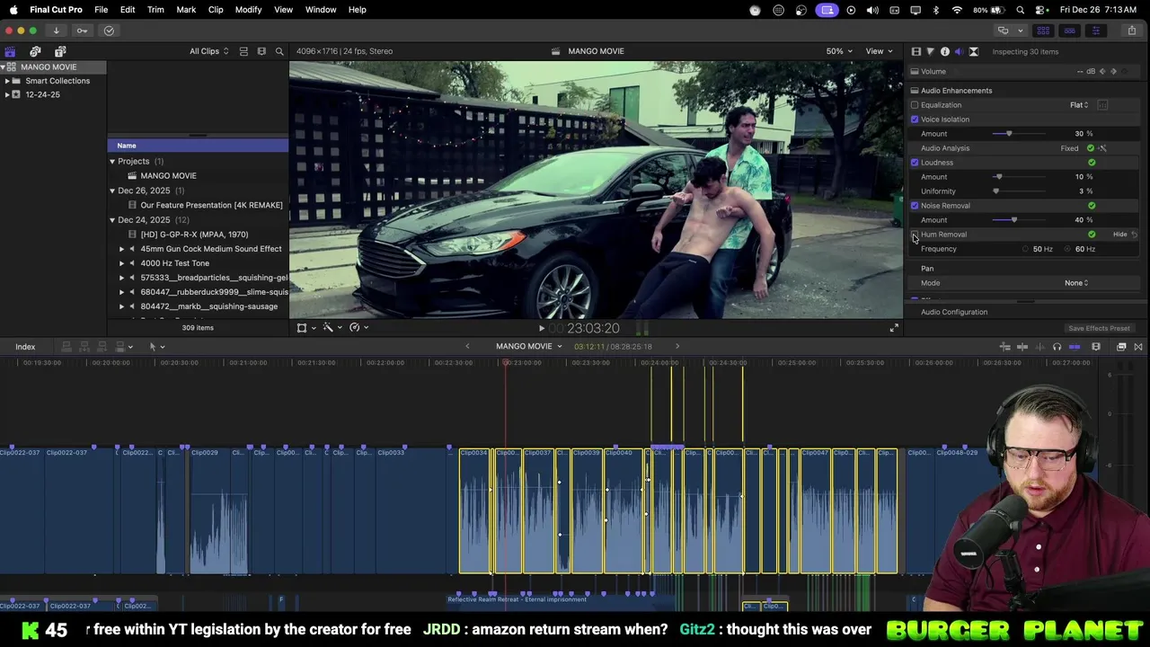The image size is (1150, 647).
Task: Open the Modify menu
Action: (x=248, y=9)
